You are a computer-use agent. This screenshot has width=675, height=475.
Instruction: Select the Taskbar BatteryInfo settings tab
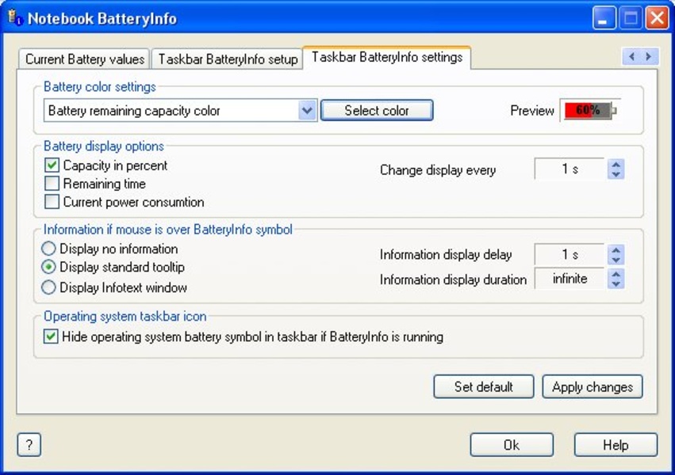pyautogui.click(x=386, y=57)
